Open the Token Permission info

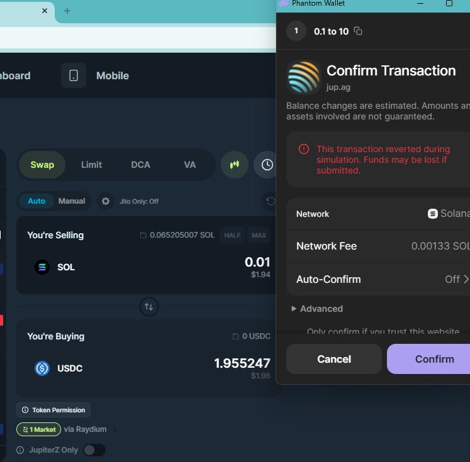(x=53, y=410)
